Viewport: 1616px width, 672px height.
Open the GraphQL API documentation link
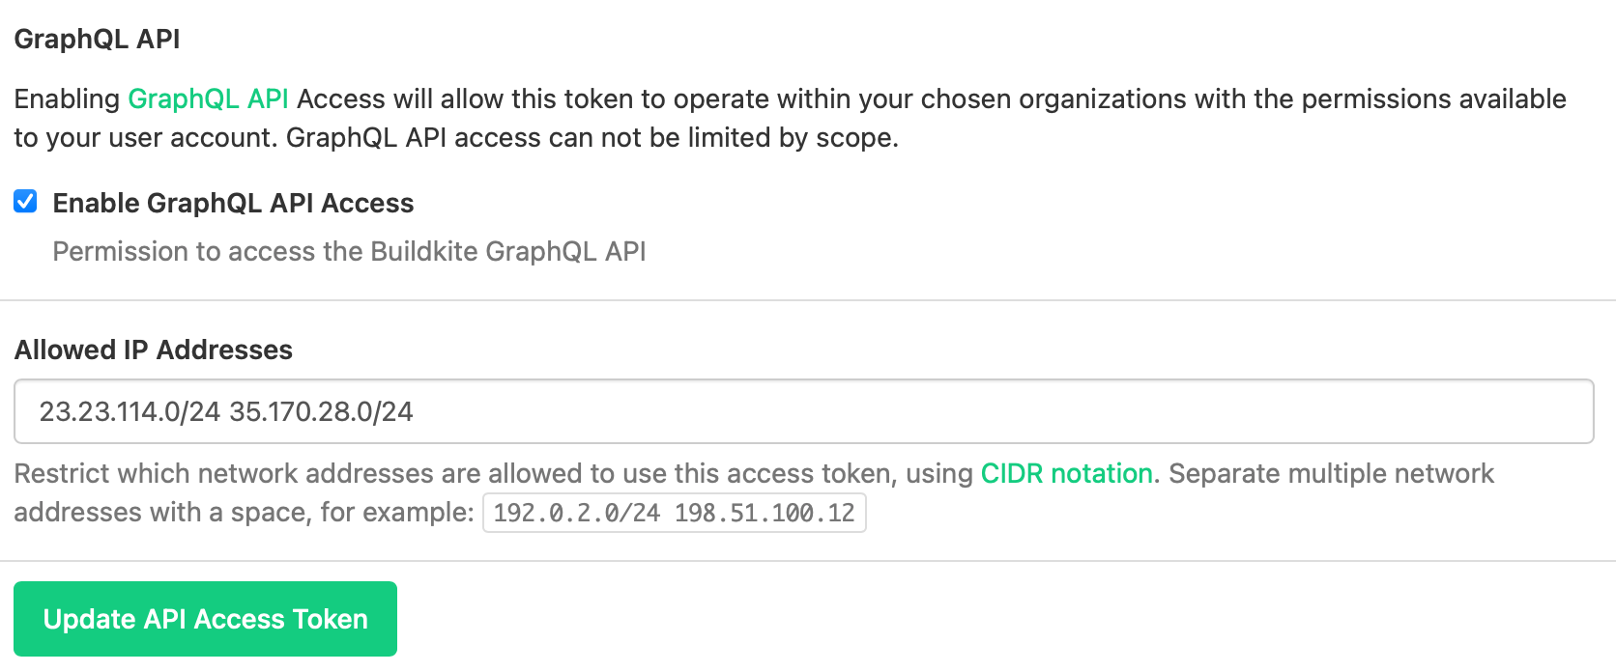pyautogui.click(x=209, y=98)
